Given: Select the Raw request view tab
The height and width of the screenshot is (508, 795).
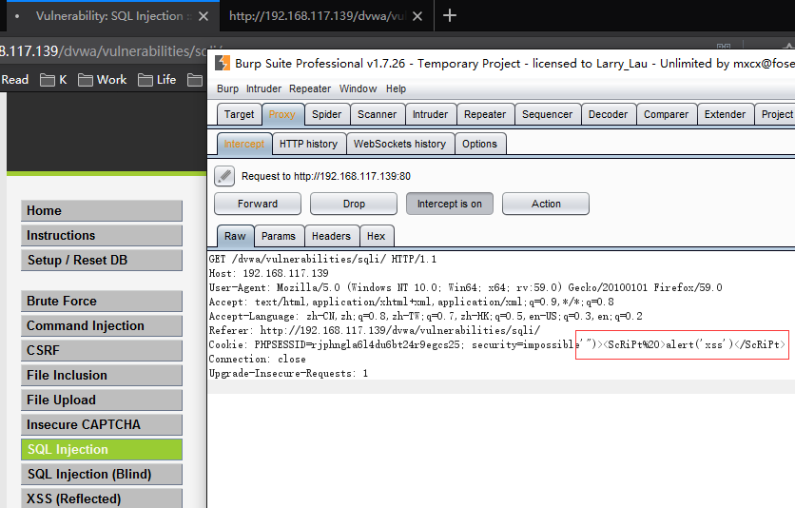Looking at the screenshot, I should click(235, 236).
